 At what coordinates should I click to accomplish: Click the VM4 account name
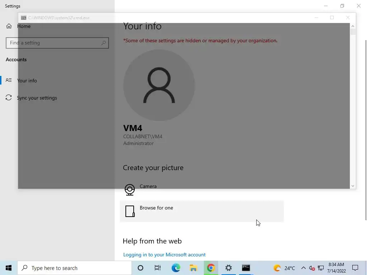click(x=133, y=128)
